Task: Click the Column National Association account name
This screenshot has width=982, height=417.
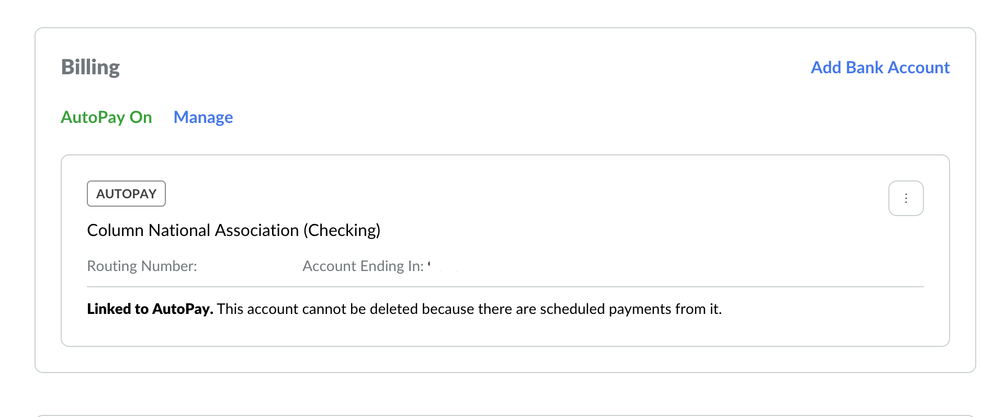Action: coord(193,230)
